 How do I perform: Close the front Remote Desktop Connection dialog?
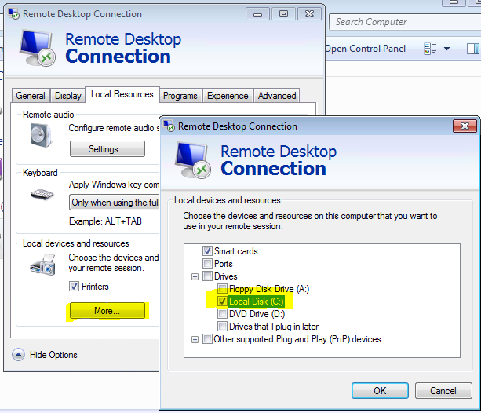465,126
